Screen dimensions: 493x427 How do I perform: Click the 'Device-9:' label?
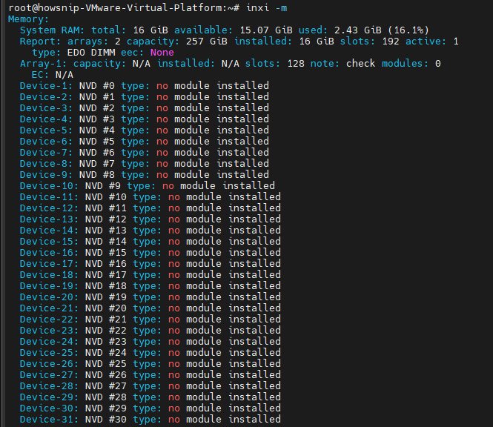46,175
